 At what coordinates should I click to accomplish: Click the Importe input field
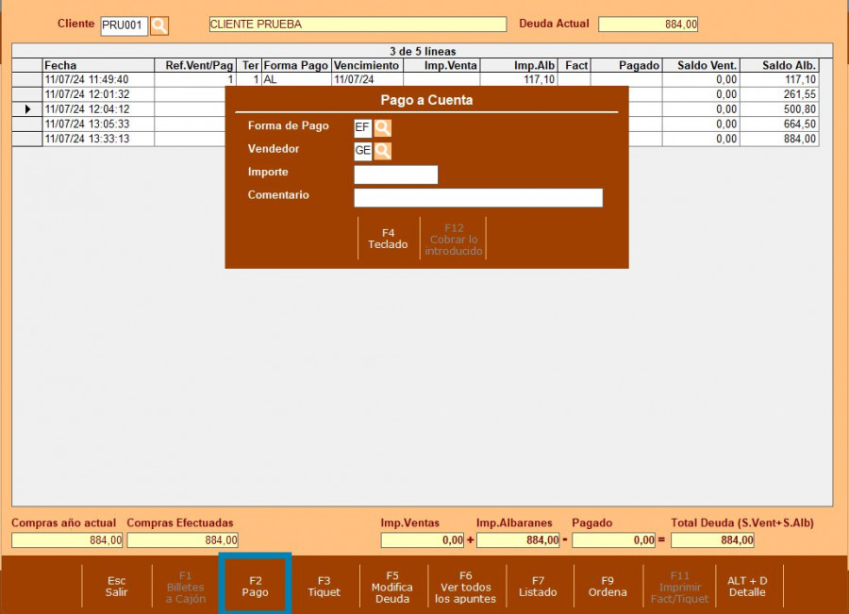tap(395, 174)
